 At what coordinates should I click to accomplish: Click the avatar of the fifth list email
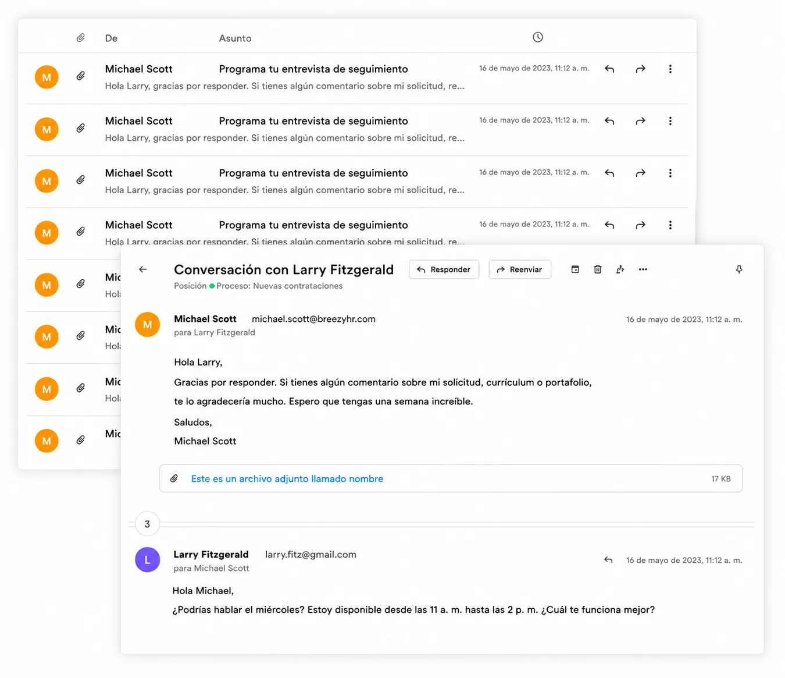(47, 285)
